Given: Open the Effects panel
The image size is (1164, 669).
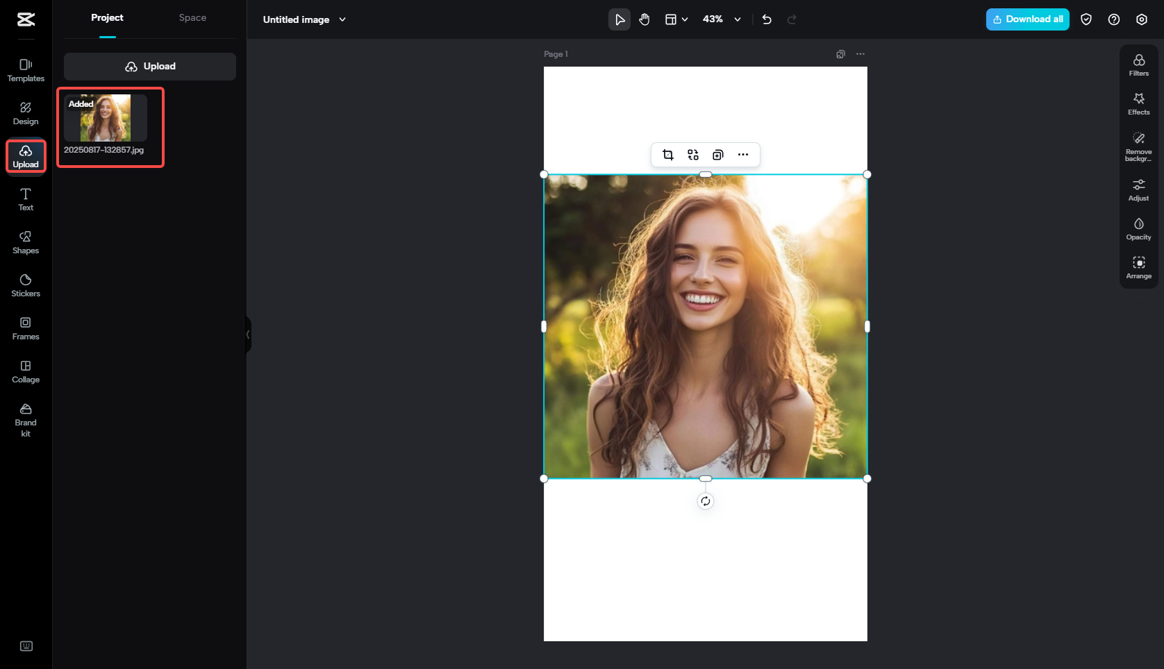Looking at the screenshot, I should (x=1138, y=103).
